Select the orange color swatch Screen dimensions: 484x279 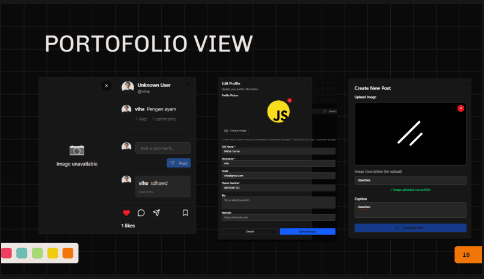(67, 253)
